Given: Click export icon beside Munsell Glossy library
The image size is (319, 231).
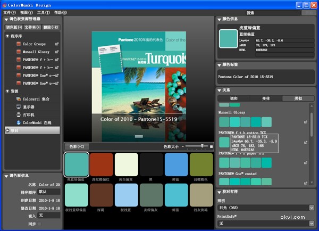Looking at the screenshot, I should point(57,52).
